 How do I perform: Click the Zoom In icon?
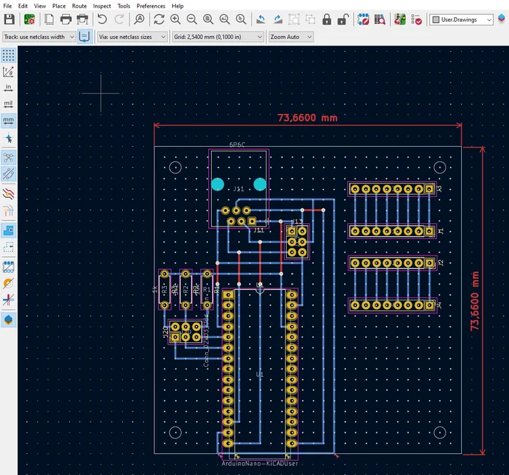click(x=175, y=19)
